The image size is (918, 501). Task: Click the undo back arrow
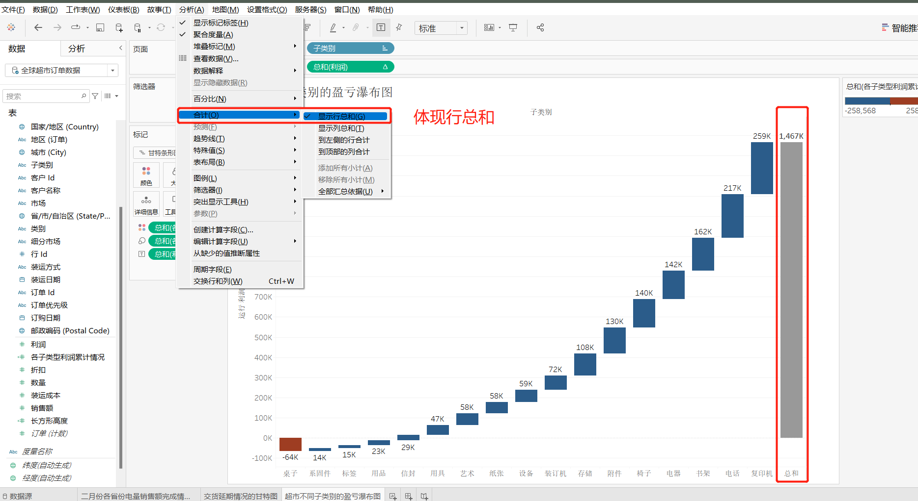[38, 27]
